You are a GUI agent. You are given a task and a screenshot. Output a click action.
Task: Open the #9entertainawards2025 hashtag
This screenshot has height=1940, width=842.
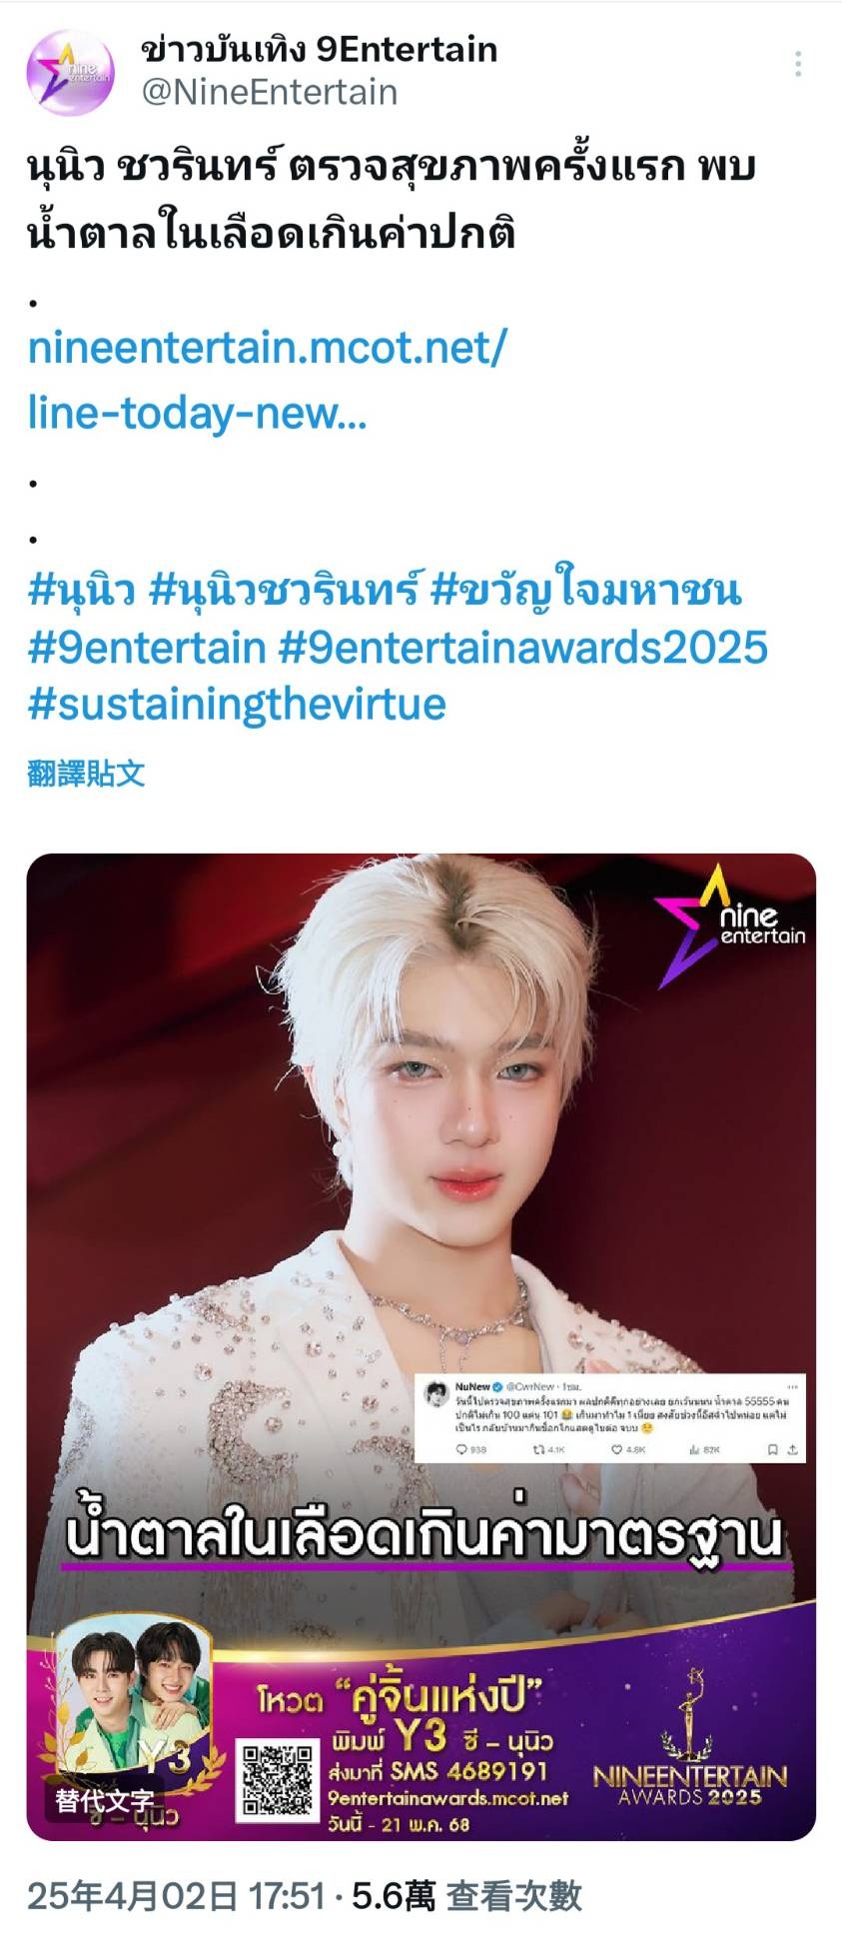[x=522, y=648]
